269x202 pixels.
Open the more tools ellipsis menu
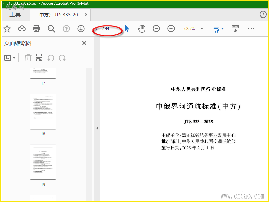pyautogui.click(x=251, y=29)
